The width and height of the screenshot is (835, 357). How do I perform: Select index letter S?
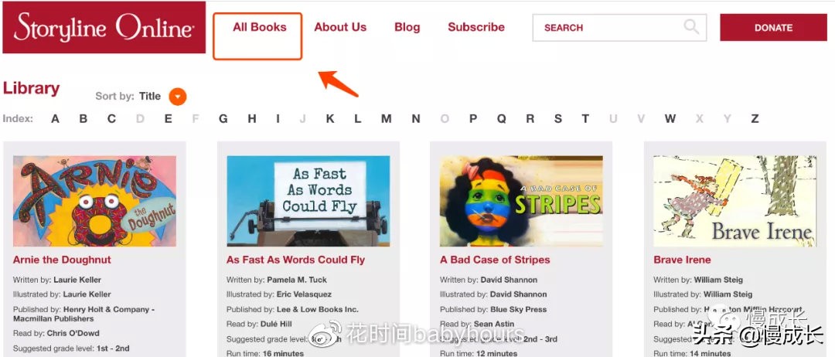coord(557,119)
